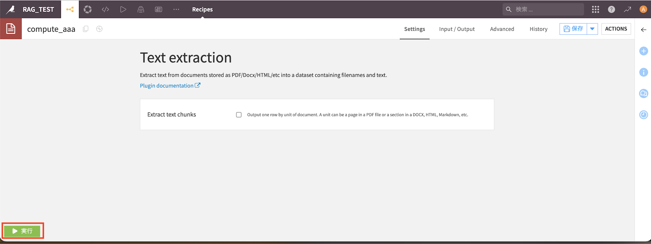Click the help question mark icon
651x244 pixels.
(x=611, y=9)
